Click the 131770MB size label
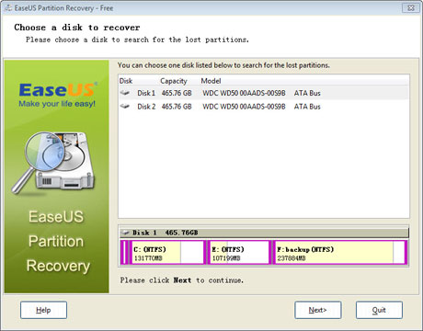 [148, 258]
